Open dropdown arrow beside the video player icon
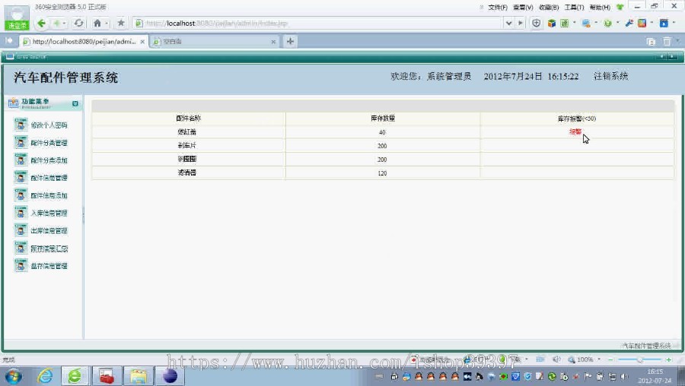This screenshot has height=386, width=685. coord(675,23)
